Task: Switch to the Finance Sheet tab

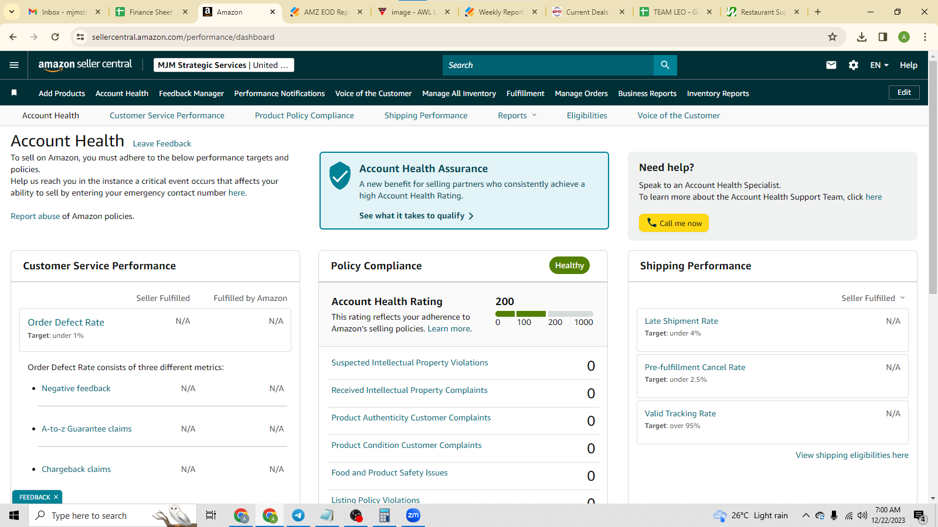Action: [x=151, y=12]
